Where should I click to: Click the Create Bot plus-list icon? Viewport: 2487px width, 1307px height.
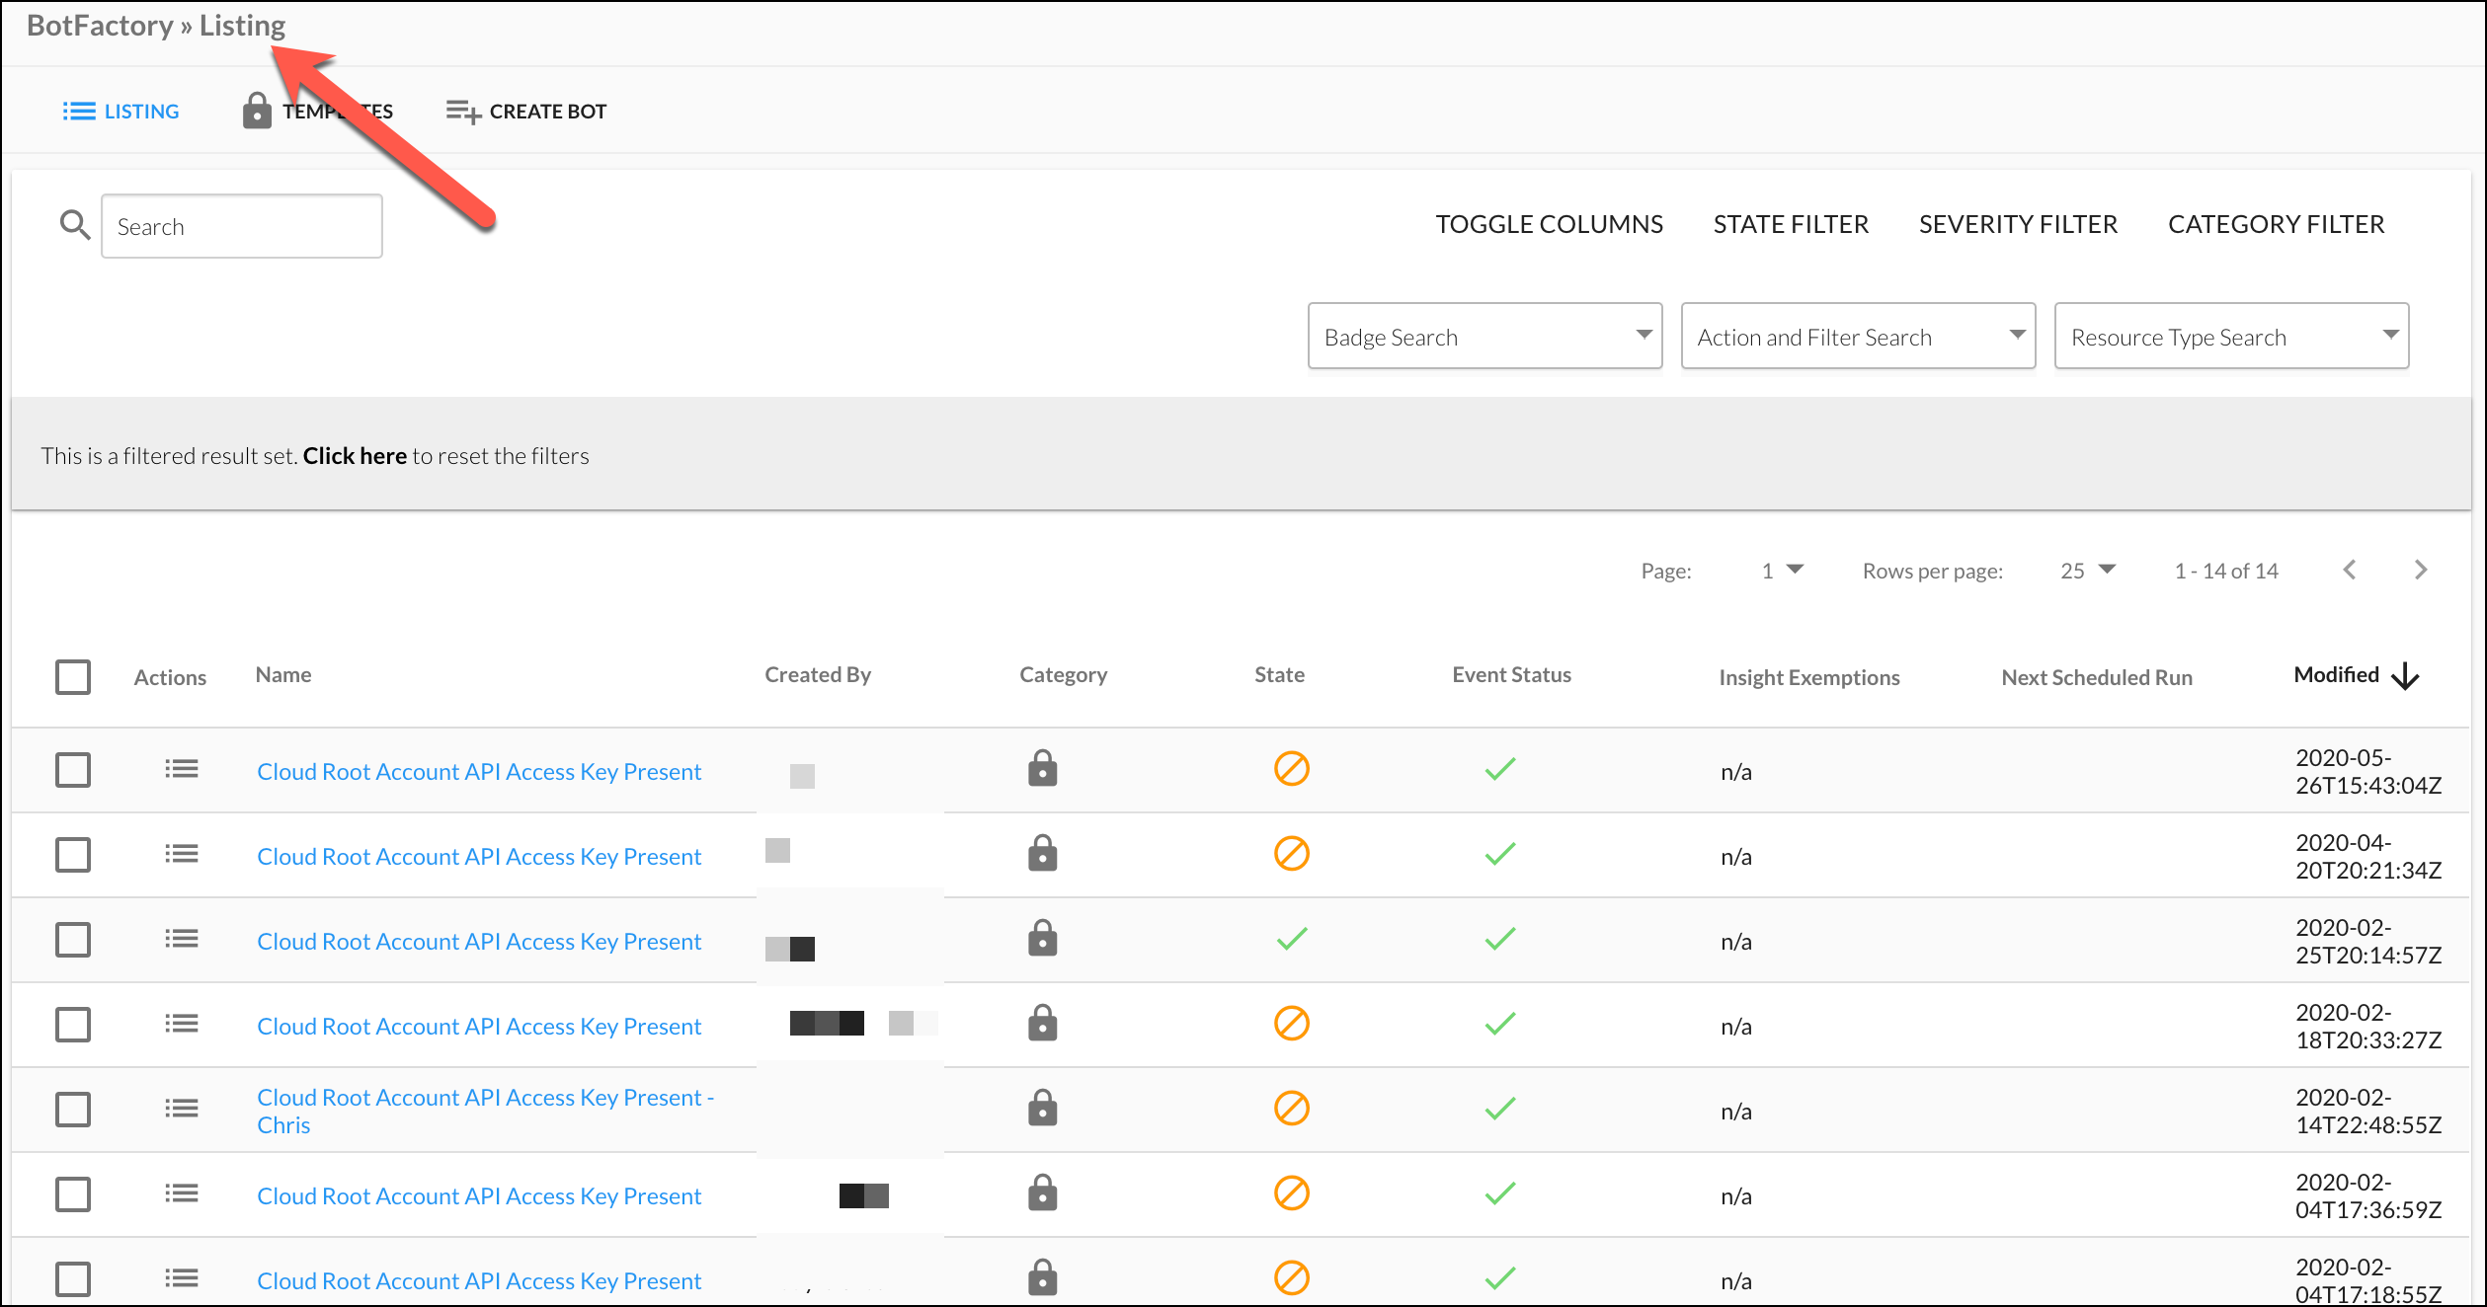click(462, 112)
